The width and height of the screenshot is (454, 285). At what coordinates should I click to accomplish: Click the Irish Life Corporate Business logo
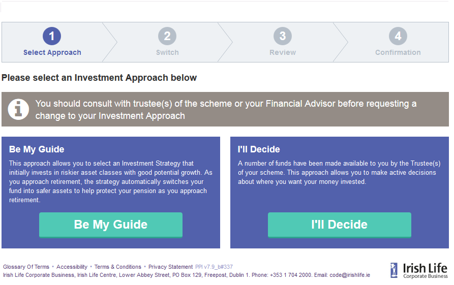click(x=419, y=270)
